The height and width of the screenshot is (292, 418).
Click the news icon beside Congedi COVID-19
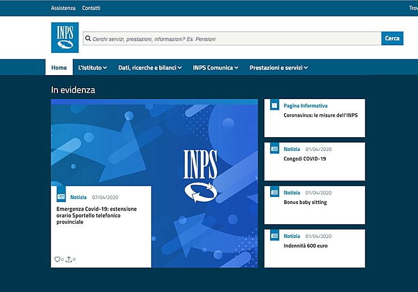(x=275, y=149)
